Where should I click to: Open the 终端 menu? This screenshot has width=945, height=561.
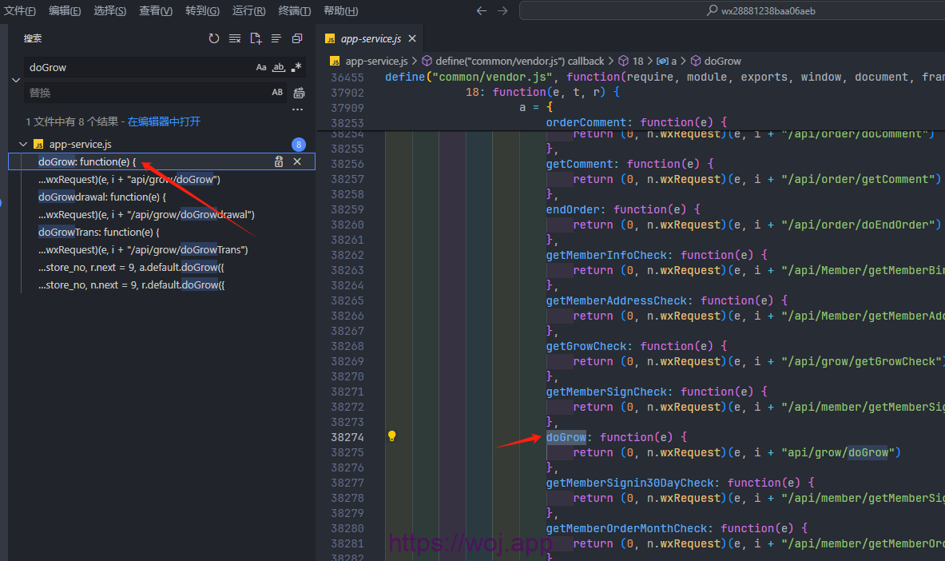coord(295,11)
